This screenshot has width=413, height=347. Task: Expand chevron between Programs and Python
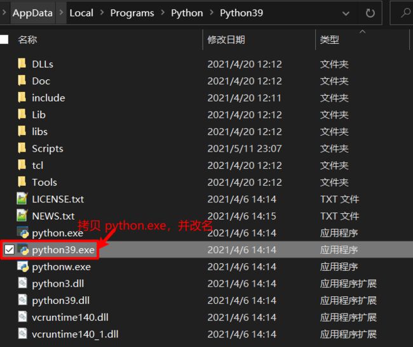click(163, 13)
